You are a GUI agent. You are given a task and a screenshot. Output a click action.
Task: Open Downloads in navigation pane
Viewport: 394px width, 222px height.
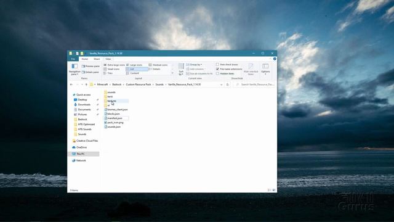[84, 105]
